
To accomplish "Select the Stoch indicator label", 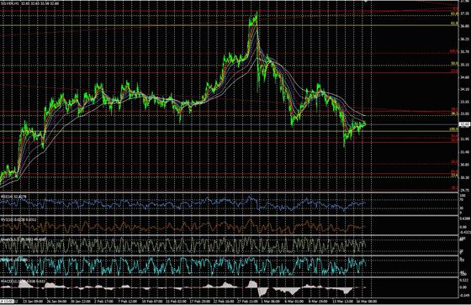I will [5, 239].
